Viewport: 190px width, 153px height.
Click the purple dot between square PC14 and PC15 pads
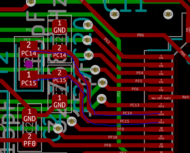(28, 64)
